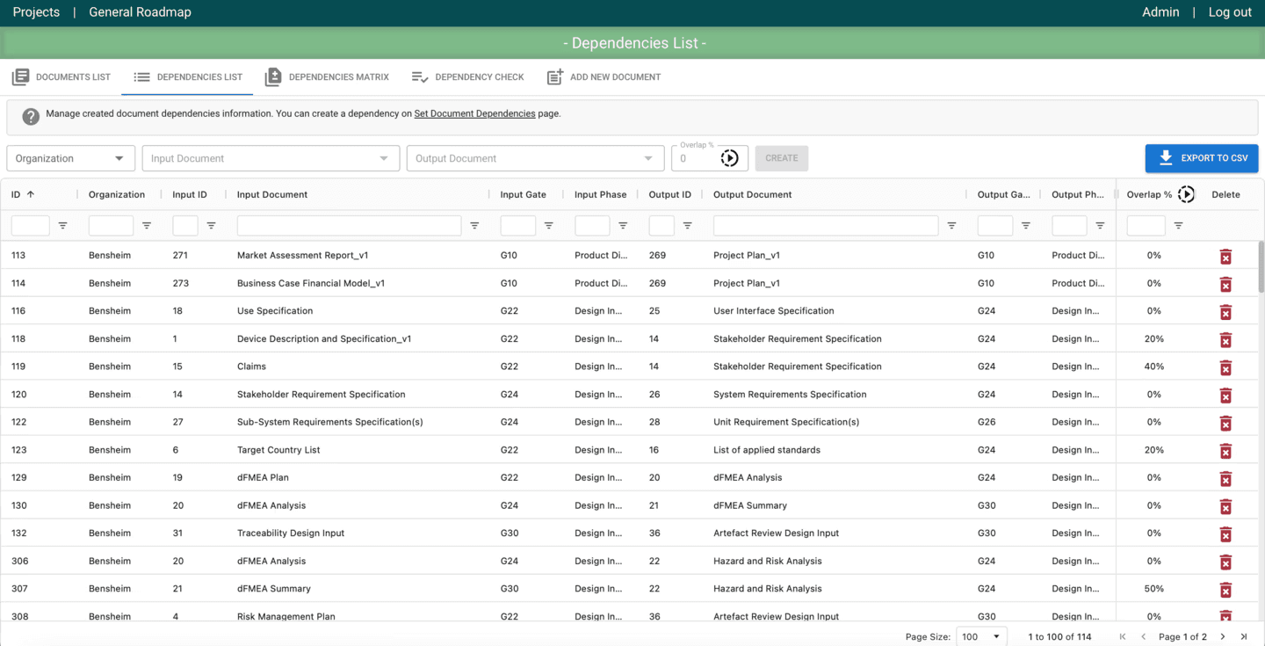Open filter menu for Input ID column
Image resolution: width=1265 pixels, height=646 pixels.
pyautogui.click(x=211, y=226)
